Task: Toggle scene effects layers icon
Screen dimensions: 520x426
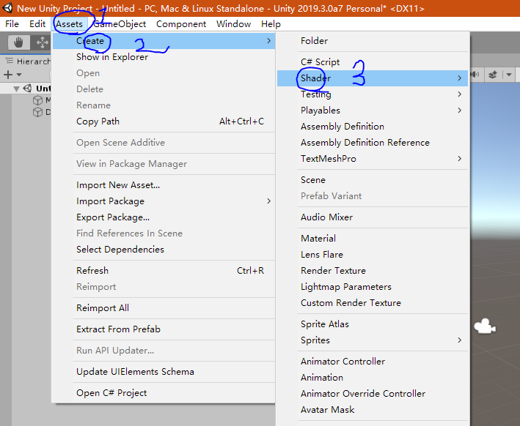Action: [x=492, y=75]
